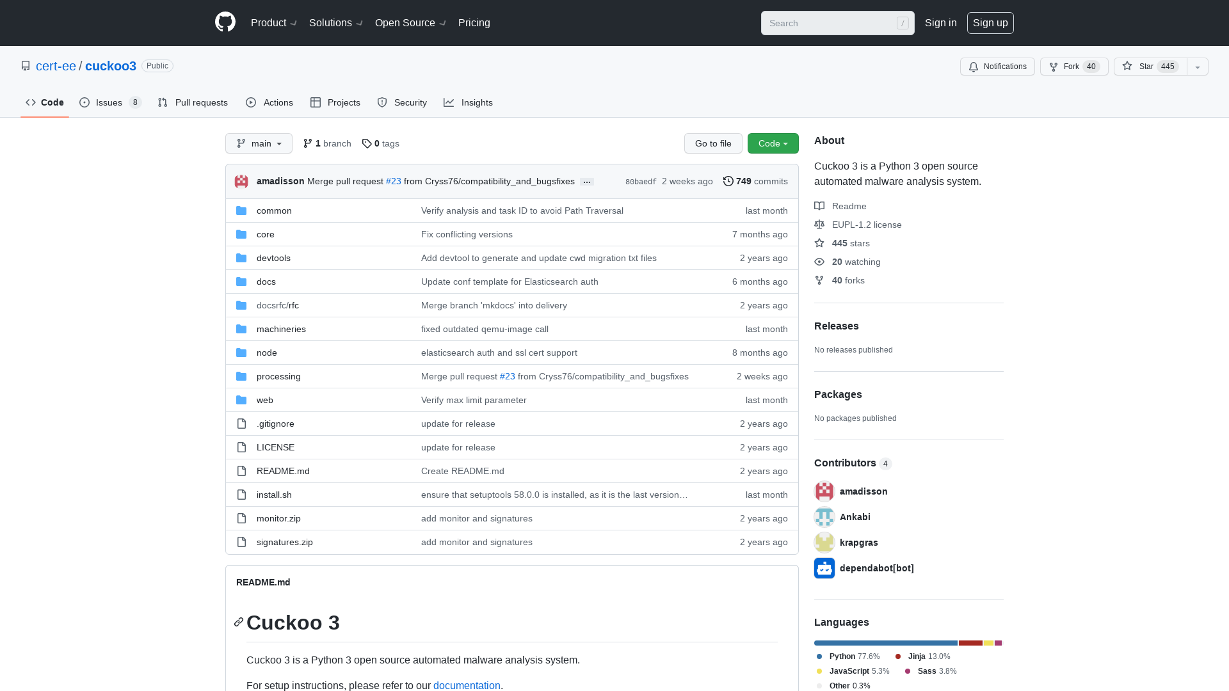The image size is (1229, 691).
Task: Open the 1 branch link
Action: pyautogui.click(x=327, y=143)
